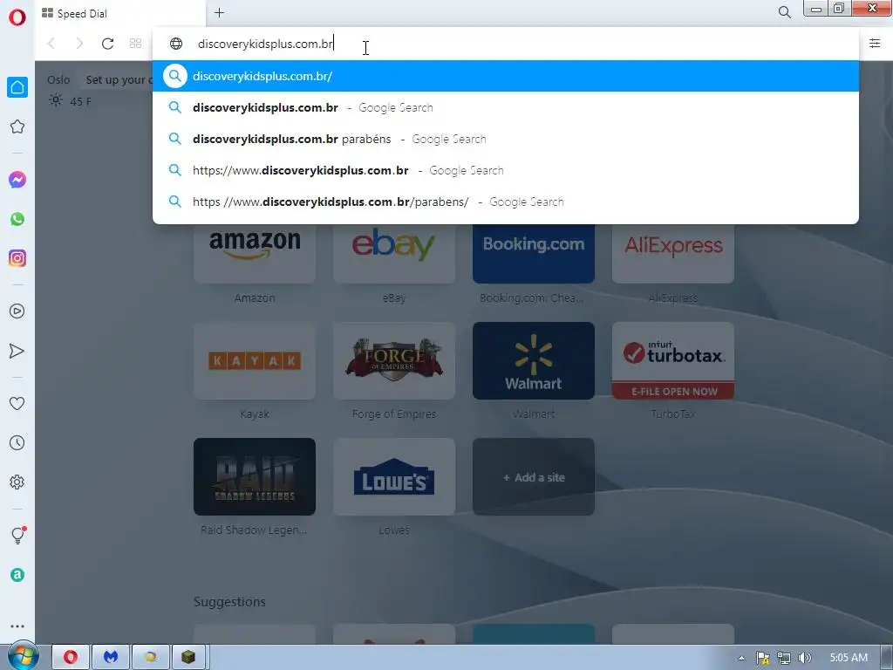Viewport: 893px width, 670px height.
Task: Open Settings gear in sidebar
Action: click(x=17, y=482)
